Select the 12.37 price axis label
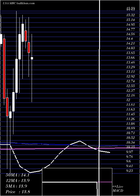Image resolution: width=140 pixels, height=196 pixels. tap(130, 91)
